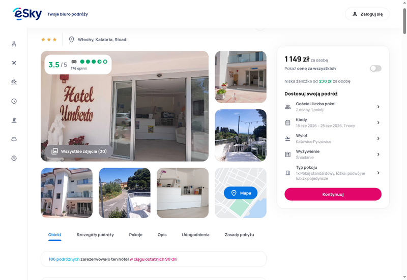Expand the 'Goście i liczba pokoi' option
This screenshot has height=280, width=407.
click(333, 107)
